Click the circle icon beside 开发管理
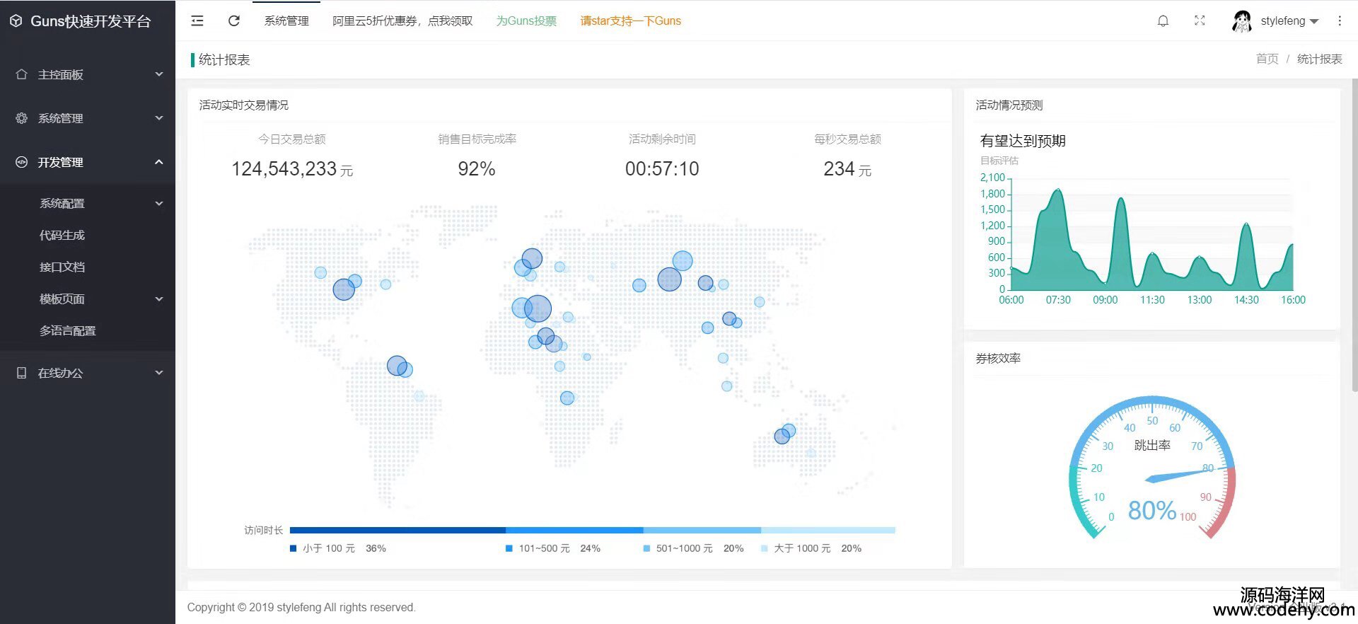The height and width of the screenshot is (624, 1358). click(22, 162)
